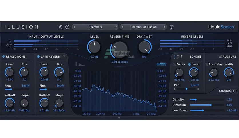239x138 pixels.
Task: Adjust the Echoes Pan slider
Action: pyautogui.click(x=186, y=89)
